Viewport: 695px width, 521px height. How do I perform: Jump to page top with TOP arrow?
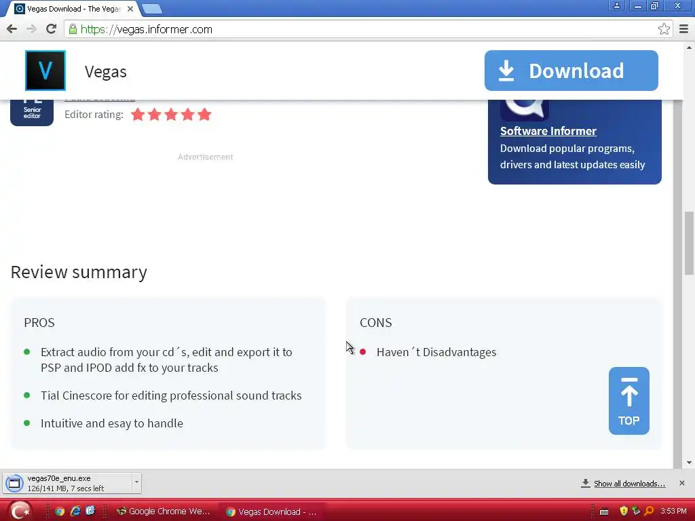point(629,401)
